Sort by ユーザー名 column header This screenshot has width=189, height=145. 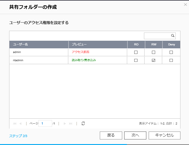click(39, 44)
